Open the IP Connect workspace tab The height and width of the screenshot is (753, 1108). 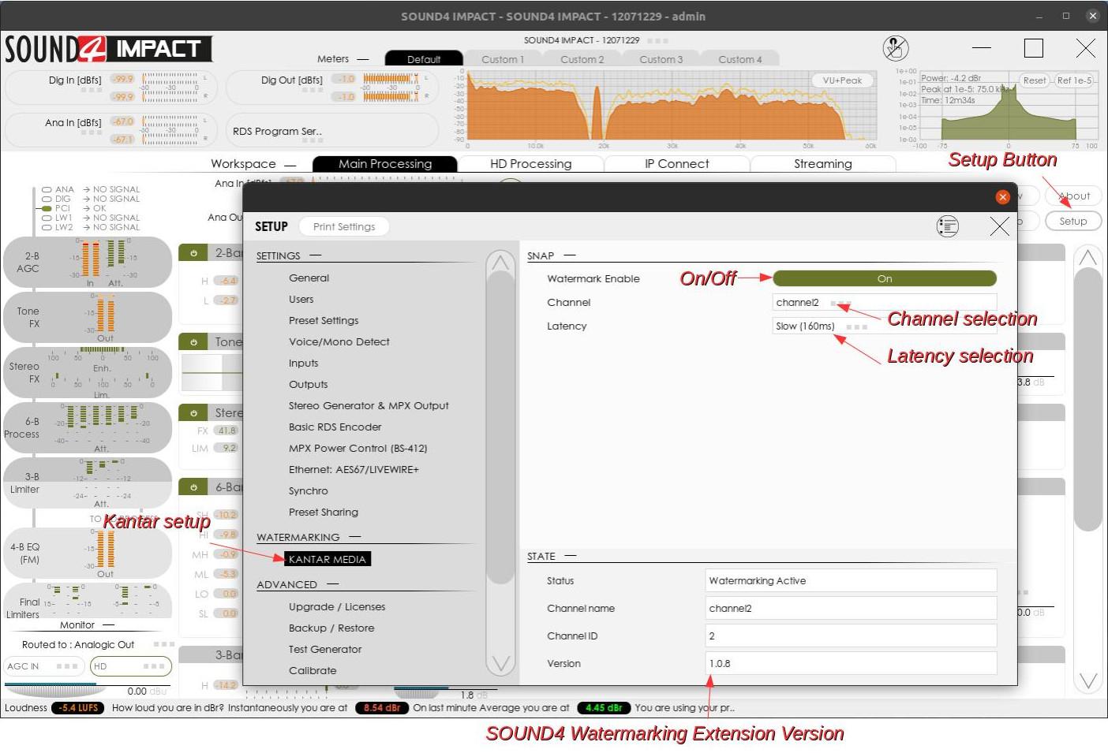(x=676, y=164)
